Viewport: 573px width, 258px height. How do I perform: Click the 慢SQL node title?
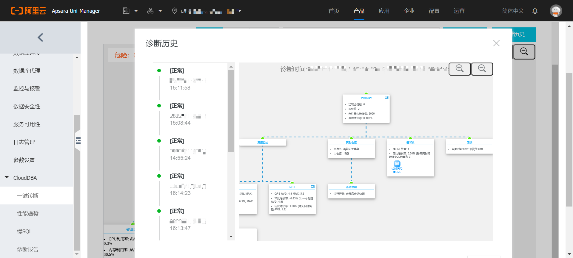point(410,143)
